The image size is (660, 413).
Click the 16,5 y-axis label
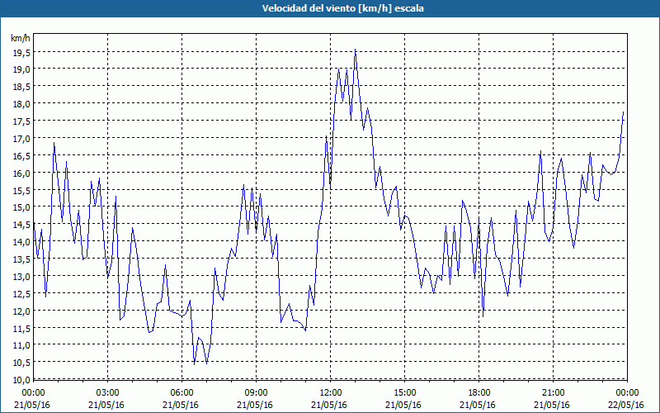coord(21,155)
